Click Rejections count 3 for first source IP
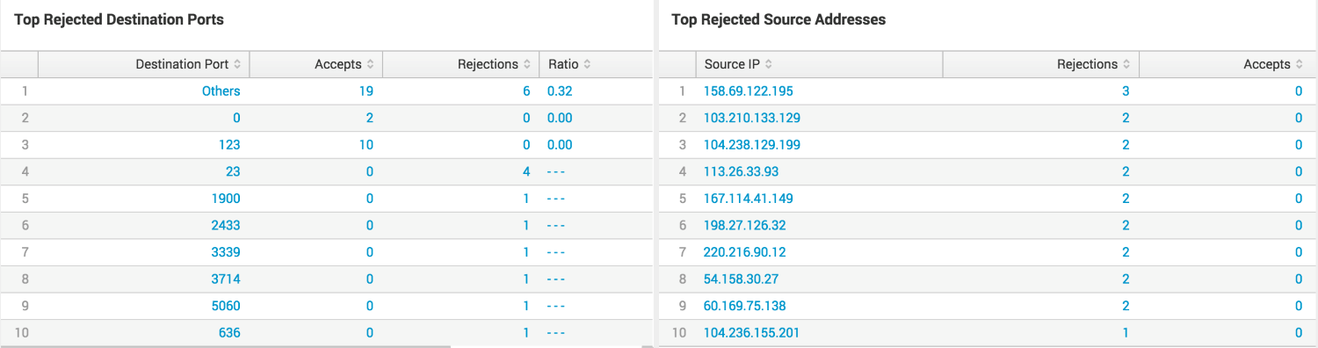Viewport: 1318px width, 348px height. point(1126,91)
